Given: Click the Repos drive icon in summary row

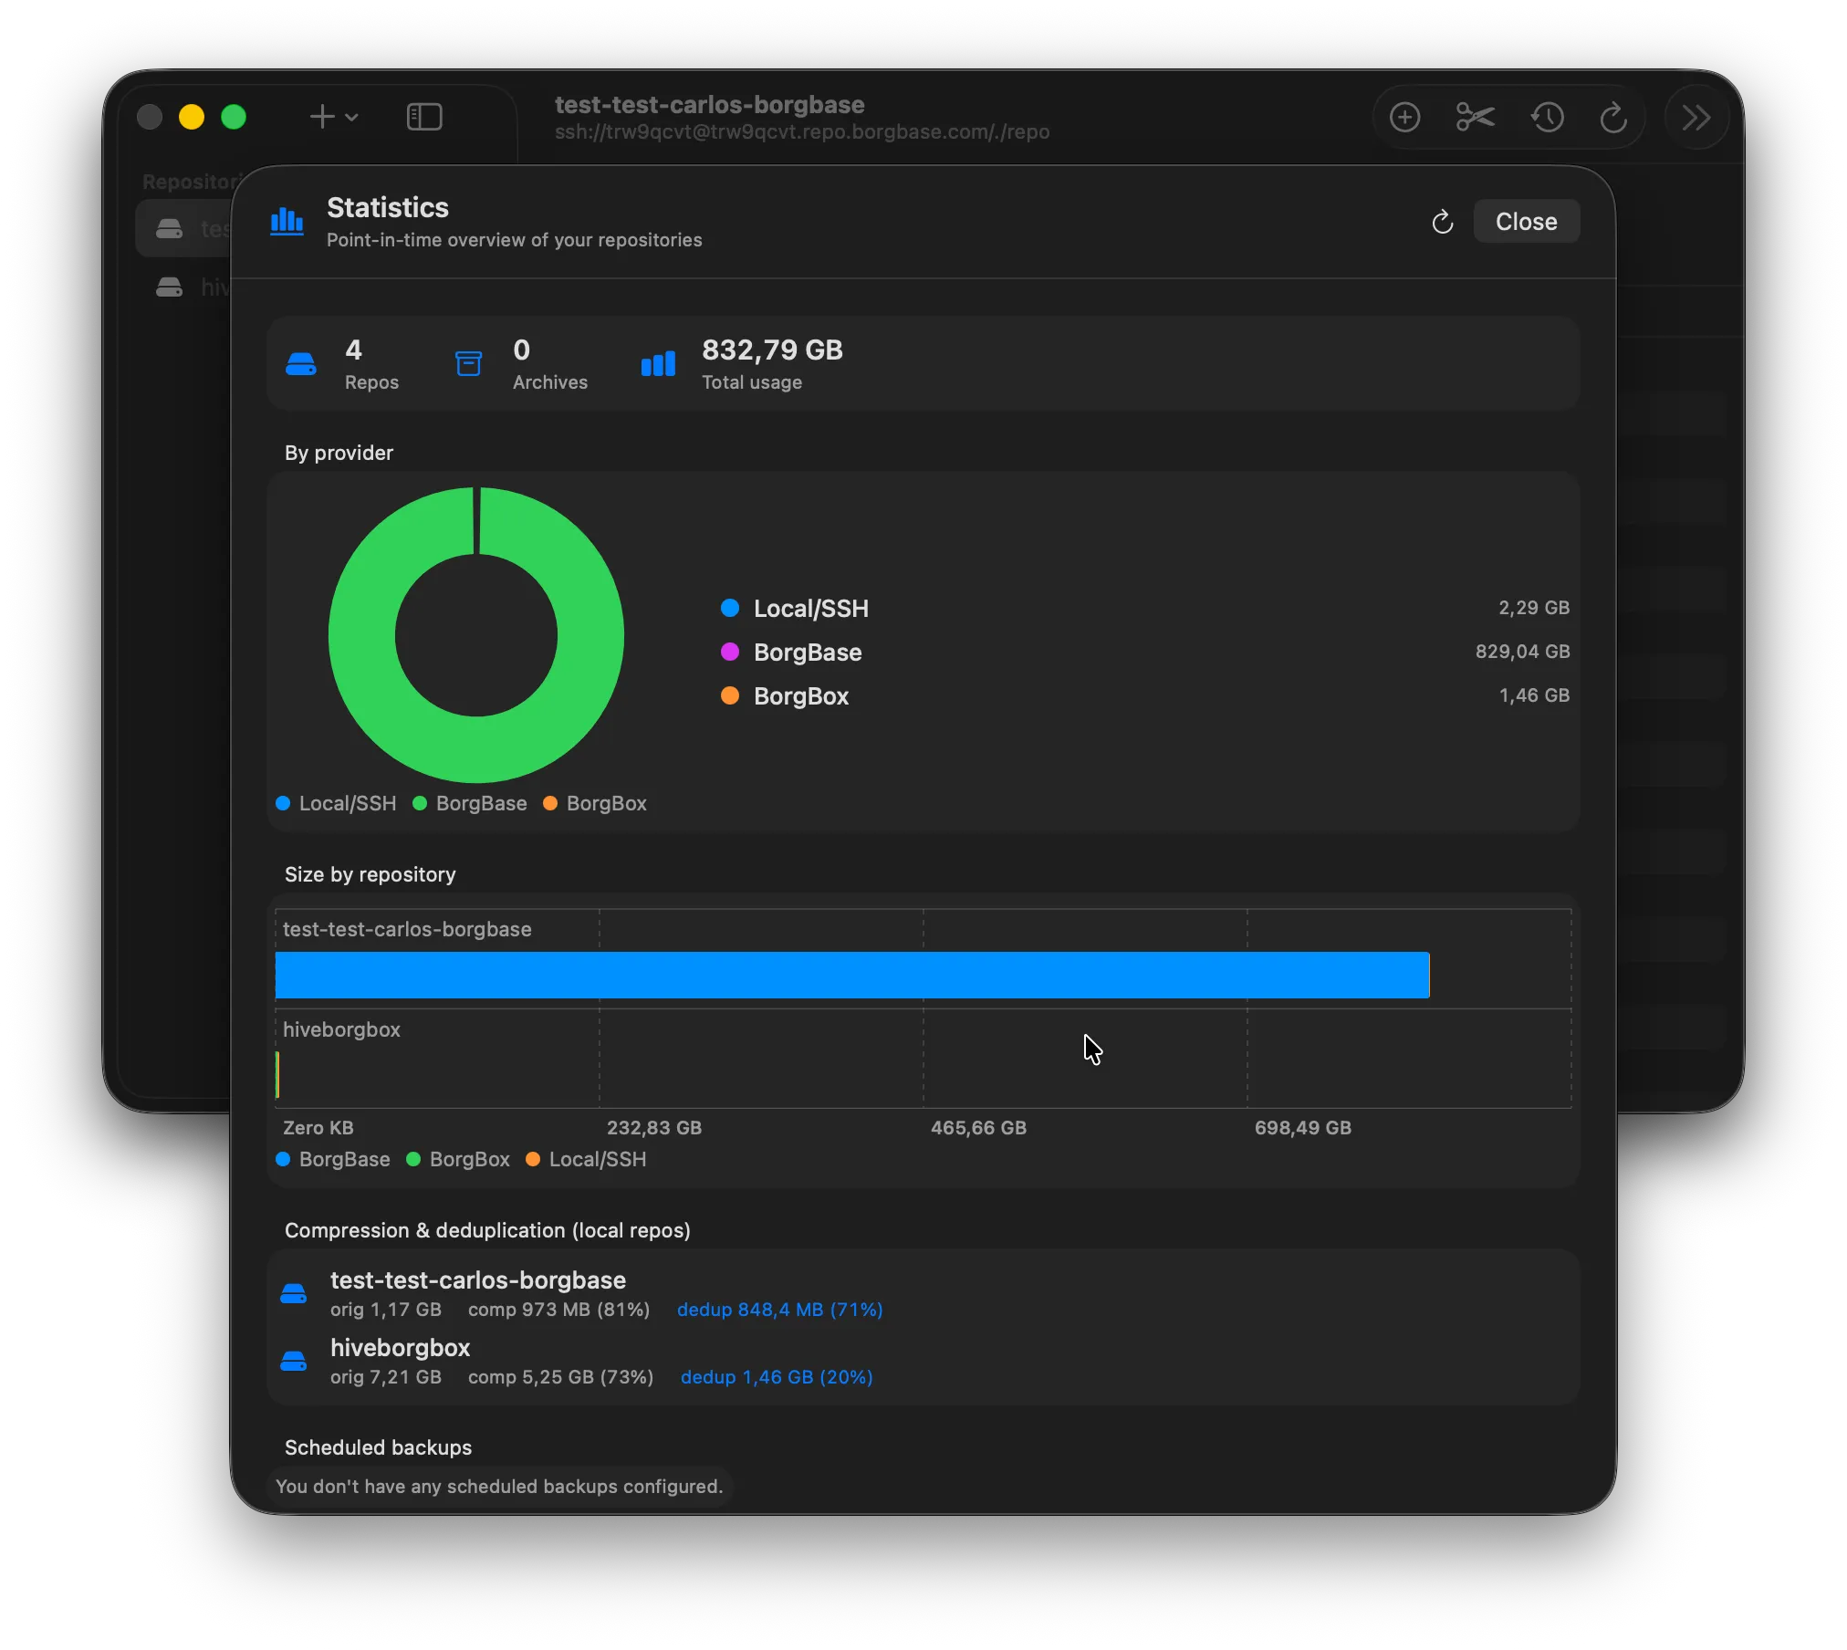Looking at the screenshot, I should coord(301,363).
